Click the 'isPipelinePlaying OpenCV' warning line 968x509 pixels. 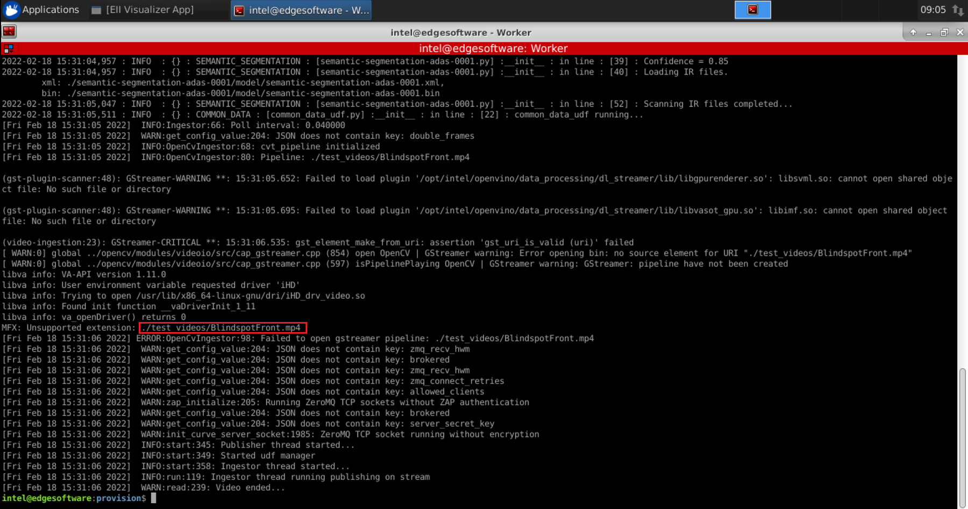(x=395, y=264)
